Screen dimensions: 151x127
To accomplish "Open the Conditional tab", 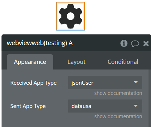I will [x=123, y=62].
